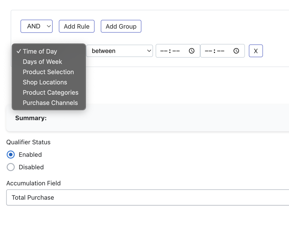The height and width of the screenshot is (226, 289).
Task: Click the Total Purchase accumulation field
Action: (x=148, y=197)
